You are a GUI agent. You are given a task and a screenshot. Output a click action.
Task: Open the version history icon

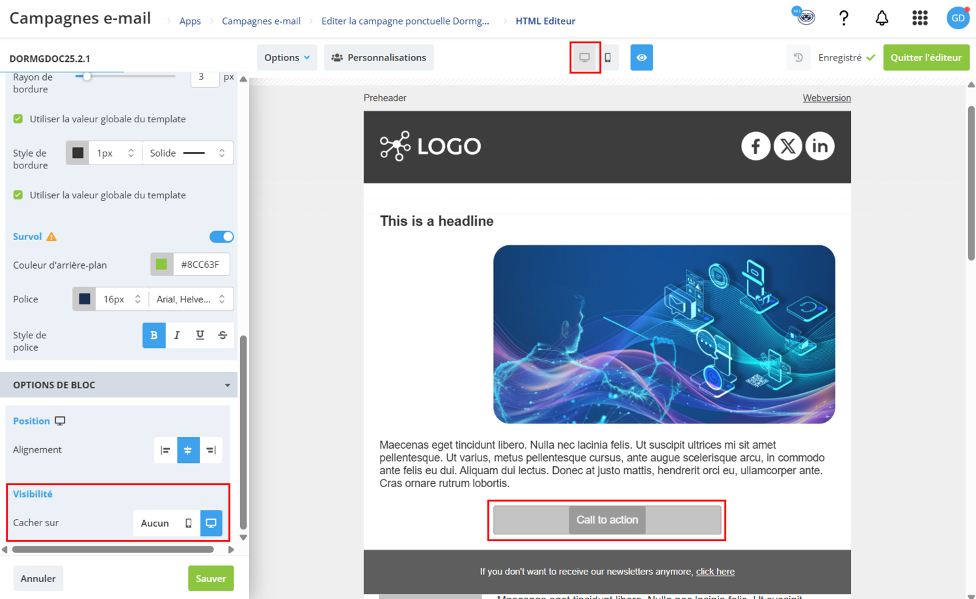coord(798,57)
